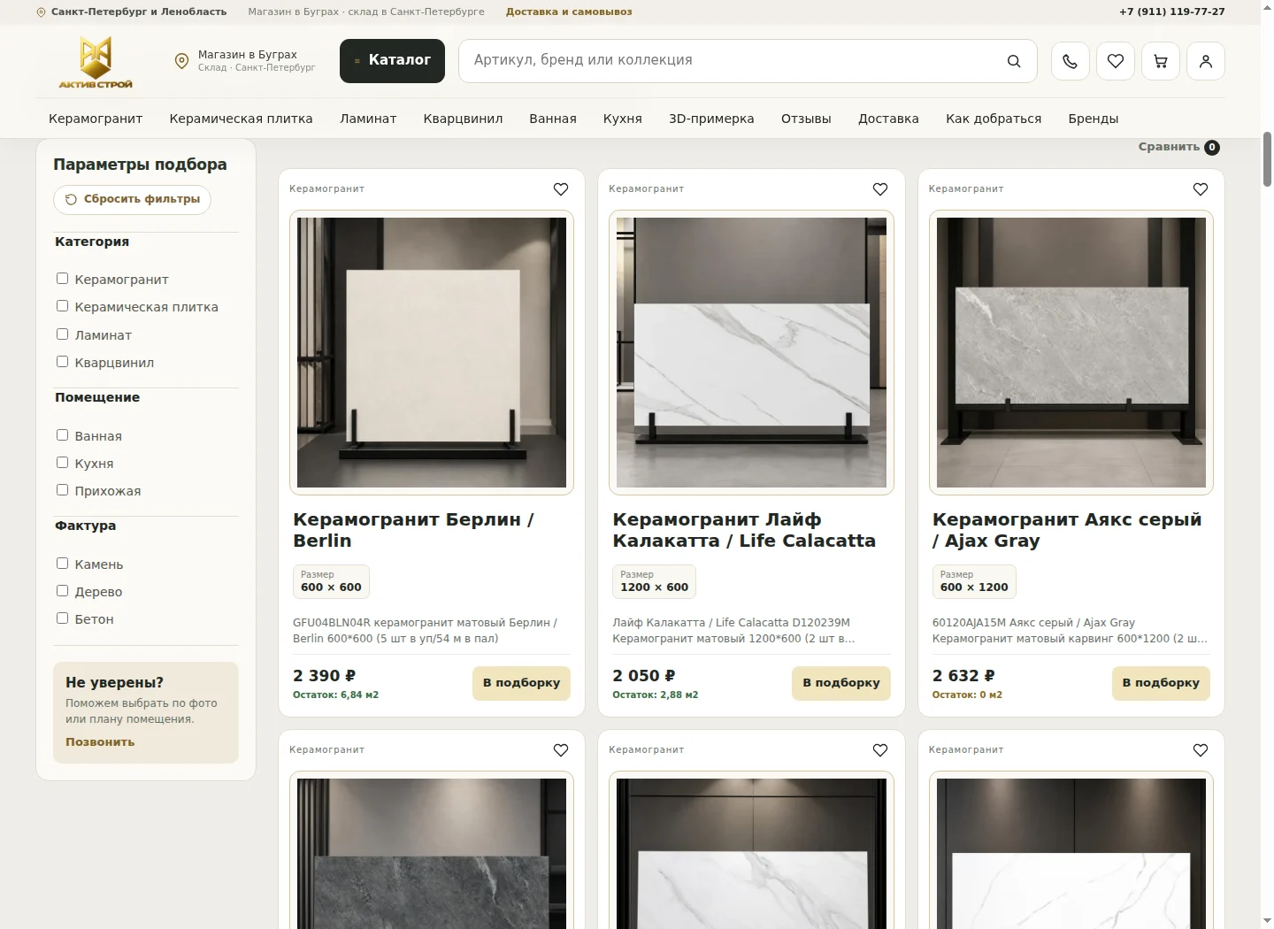
Task: Click the phone call icon in header
Action: click(x=1070, y=61)
